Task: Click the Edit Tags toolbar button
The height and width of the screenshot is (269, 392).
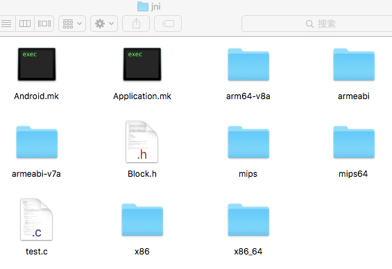Action: (168, 24)
